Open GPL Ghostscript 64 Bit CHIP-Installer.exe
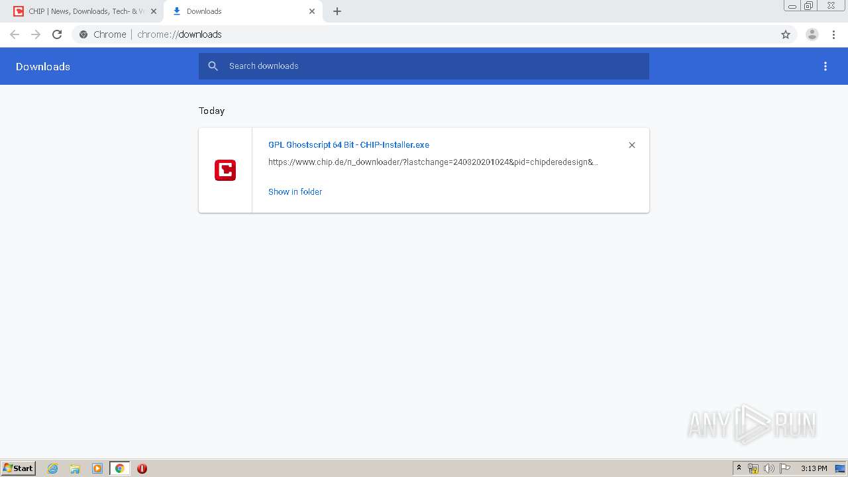848x477 pixels. point(348,144)
